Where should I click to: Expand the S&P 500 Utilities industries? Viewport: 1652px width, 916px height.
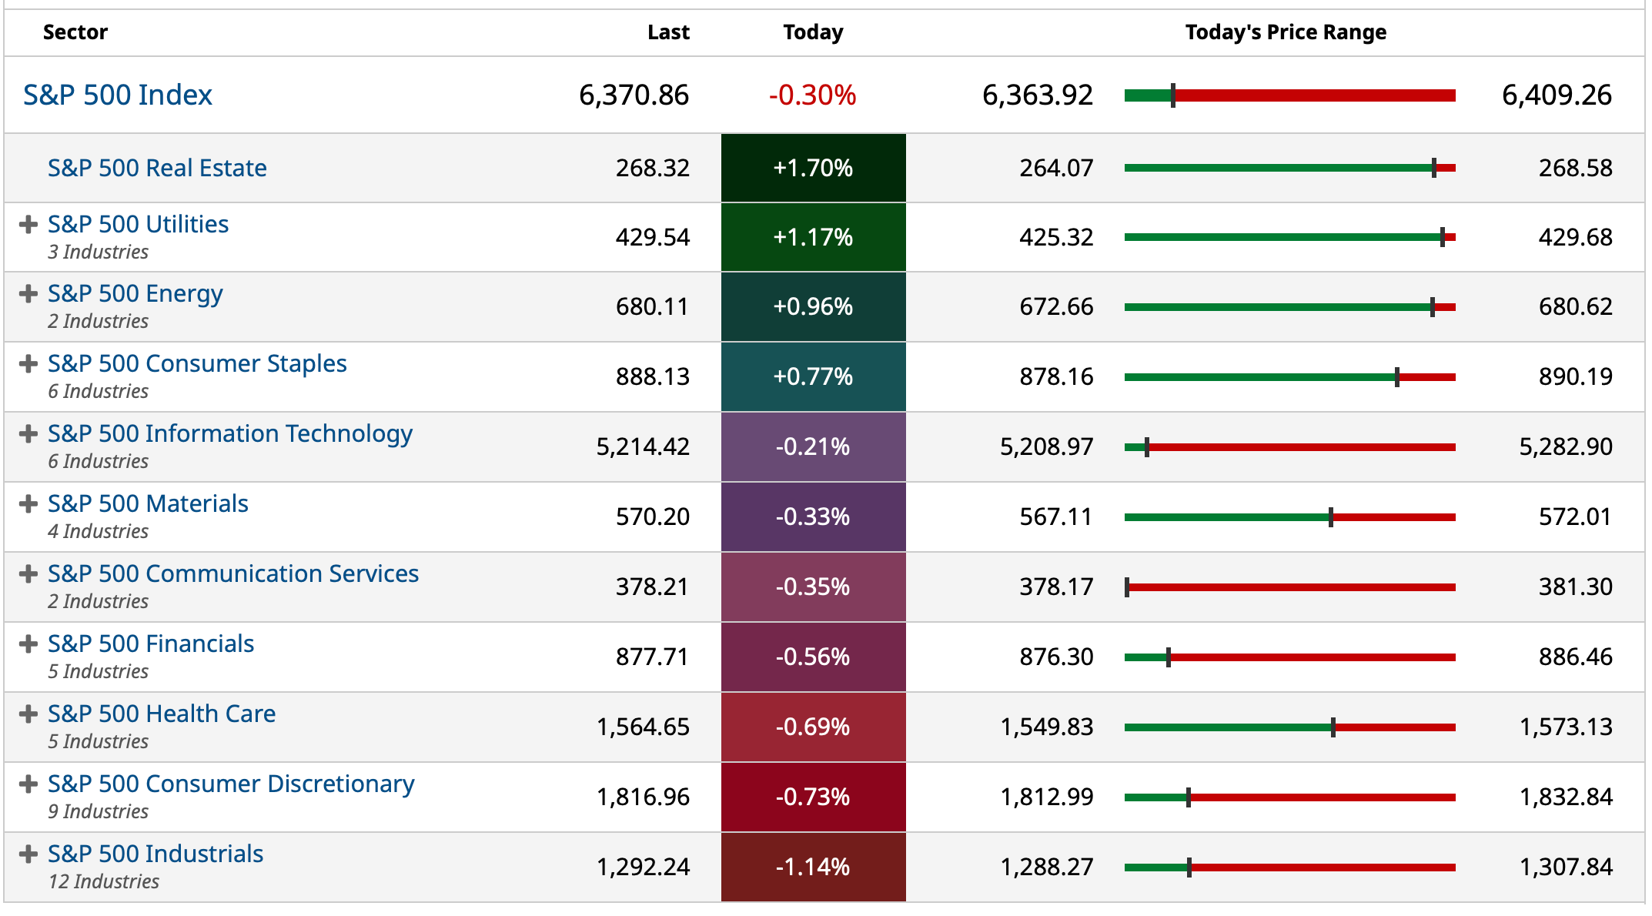[x=28, y=225]
